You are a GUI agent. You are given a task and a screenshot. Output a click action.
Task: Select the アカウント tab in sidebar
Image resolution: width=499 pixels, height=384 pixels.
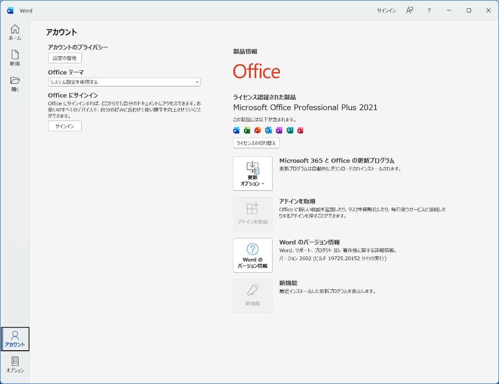tap(15, 339)
